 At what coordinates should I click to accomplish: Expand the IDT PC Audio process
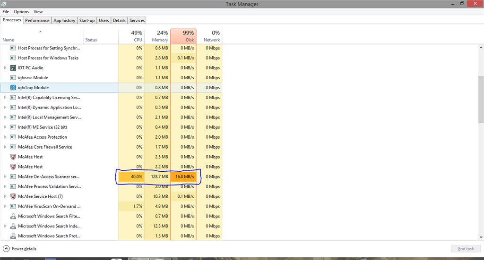[x=5, y=68]
